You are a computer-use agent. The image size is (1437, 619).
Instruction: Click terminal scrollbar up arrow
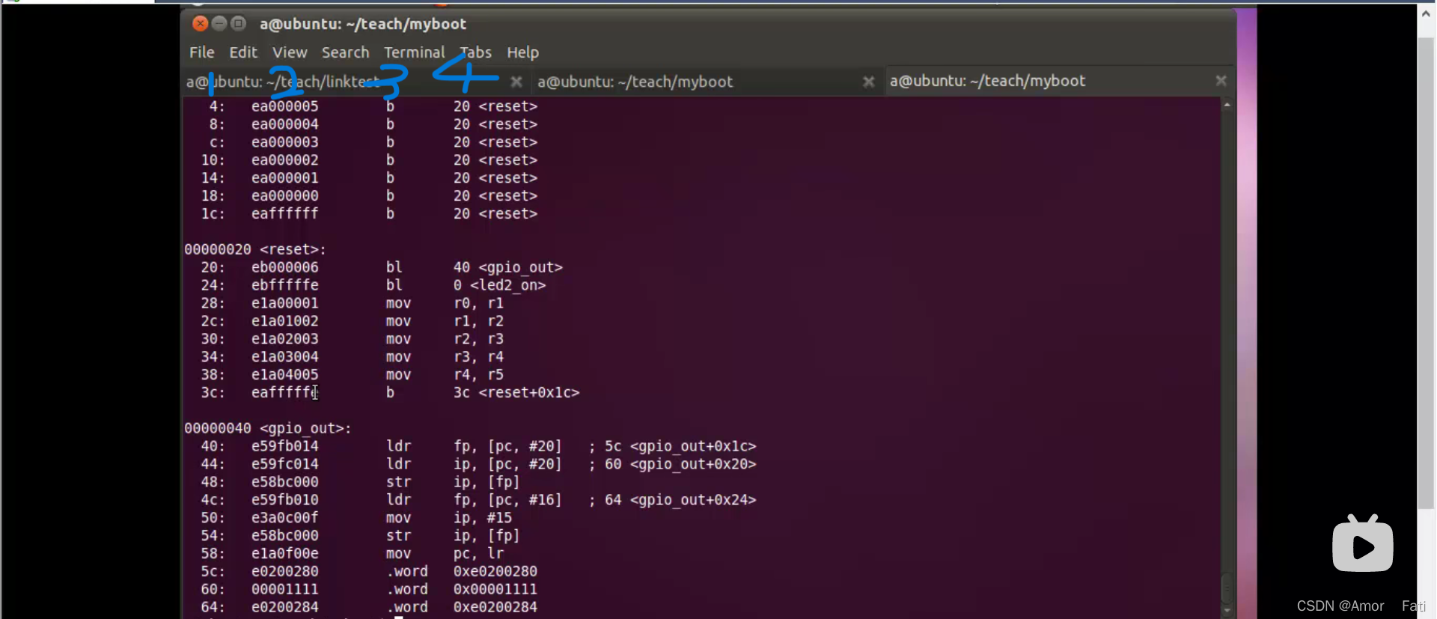pos(1227,105)
